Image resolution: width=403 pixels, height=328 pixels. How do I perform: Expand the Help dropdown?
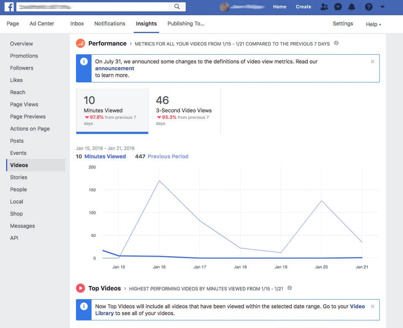pos(373,24)
